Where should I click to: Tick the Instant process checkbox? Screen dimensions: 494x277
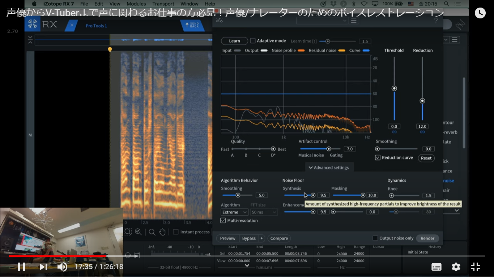tap(176, 232)
